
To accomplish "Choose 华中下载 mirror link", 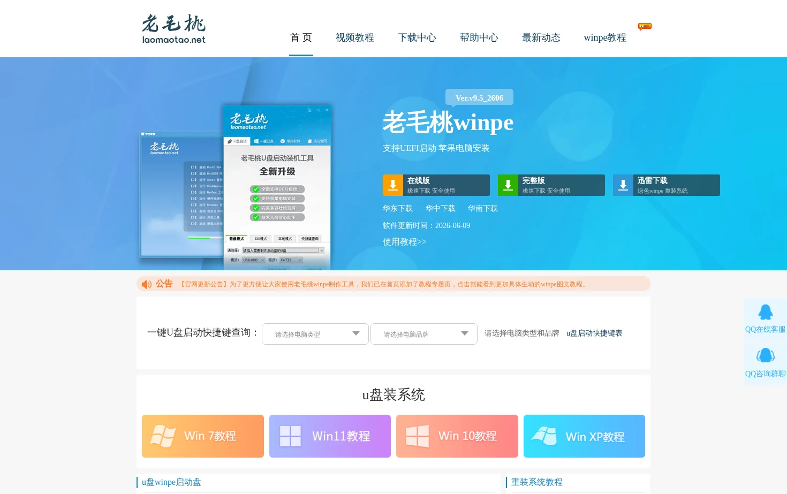I will (441, 209).
